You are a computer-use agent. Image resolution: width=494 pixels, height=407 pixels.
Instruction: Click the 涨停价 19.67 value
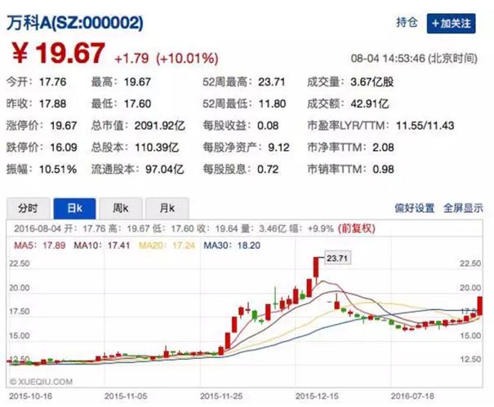[x=64, y=126]
